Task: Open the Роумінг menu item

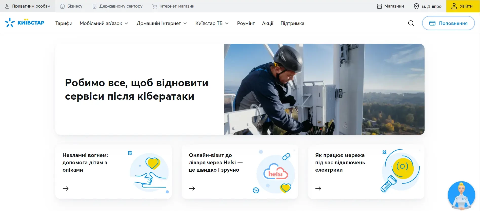Action: [246, 23]
